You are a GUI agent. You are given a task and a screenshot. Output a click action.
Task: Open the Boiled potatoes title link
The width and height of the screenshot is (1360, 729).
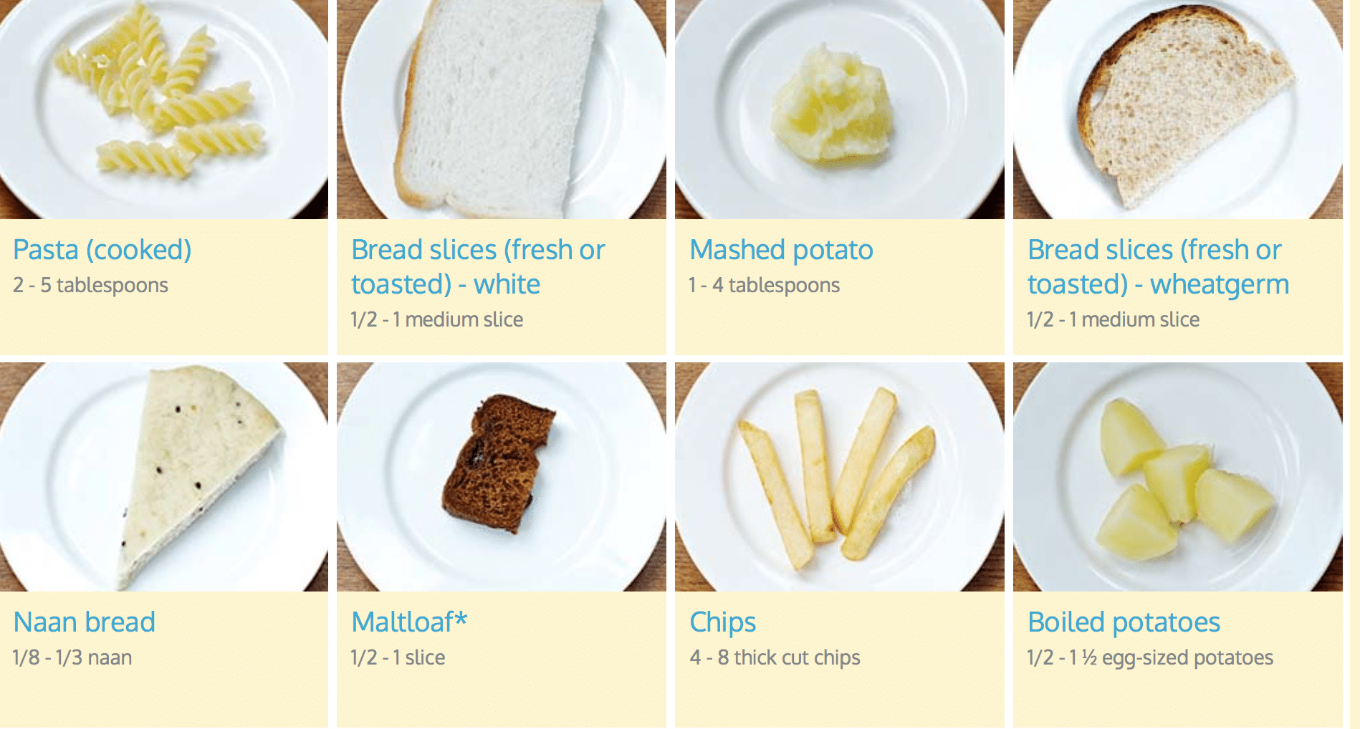pyautogui.click(x=1124, y=622)
